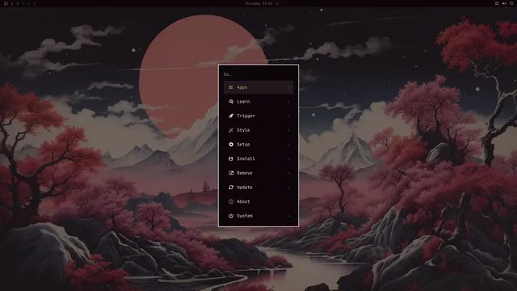This screenshot has height=291, width=517.
Task: Expand the Apps submenu chevron
Action: coord(289,87)
